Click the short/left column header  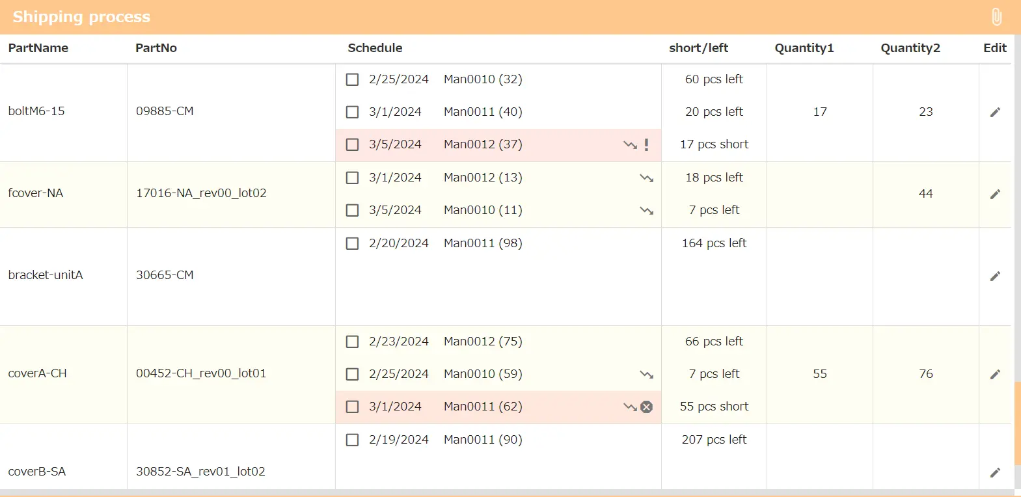(x=698, y=48)
